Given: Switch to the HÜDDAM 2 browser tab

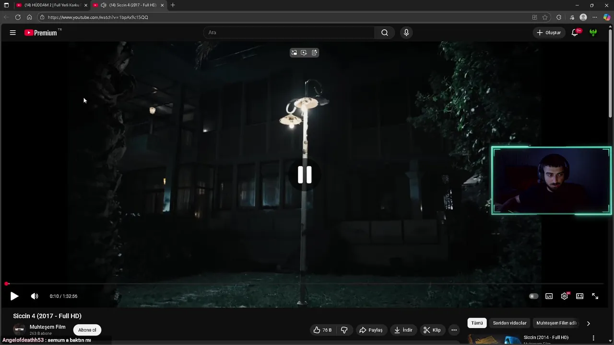Looking at the screenshot, I should click(52, 5).
